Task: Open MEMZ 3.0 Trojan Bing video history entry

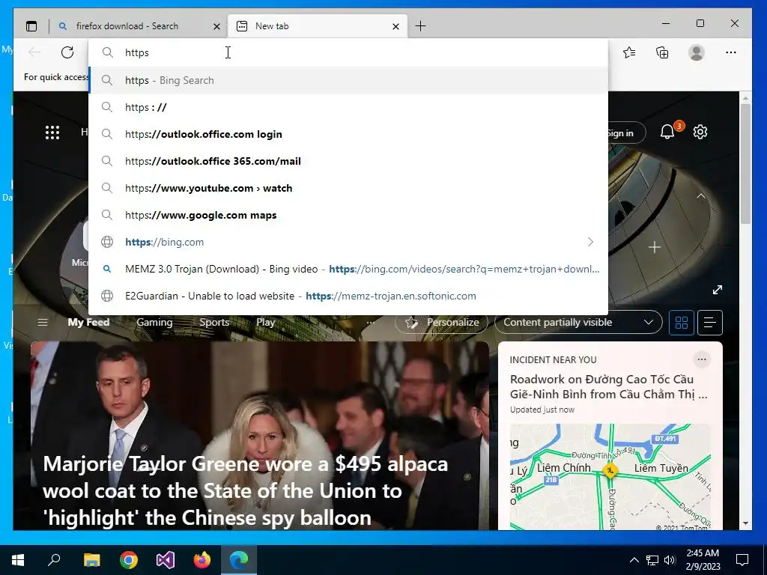Action: (348, 269)
